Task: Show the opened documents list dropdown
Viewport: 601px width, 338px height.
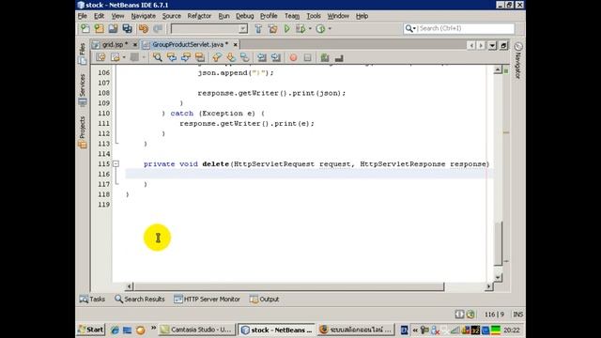Action: pos(492,46)
